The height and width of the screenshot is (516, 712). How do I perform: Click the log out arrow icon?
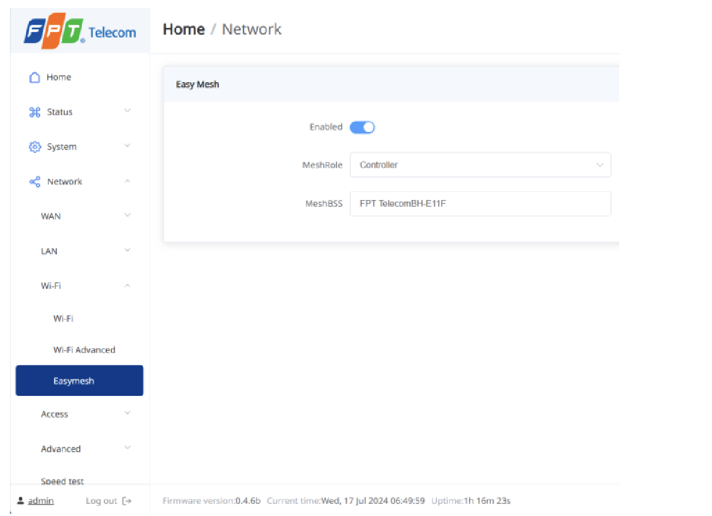(x=127, y=501)
